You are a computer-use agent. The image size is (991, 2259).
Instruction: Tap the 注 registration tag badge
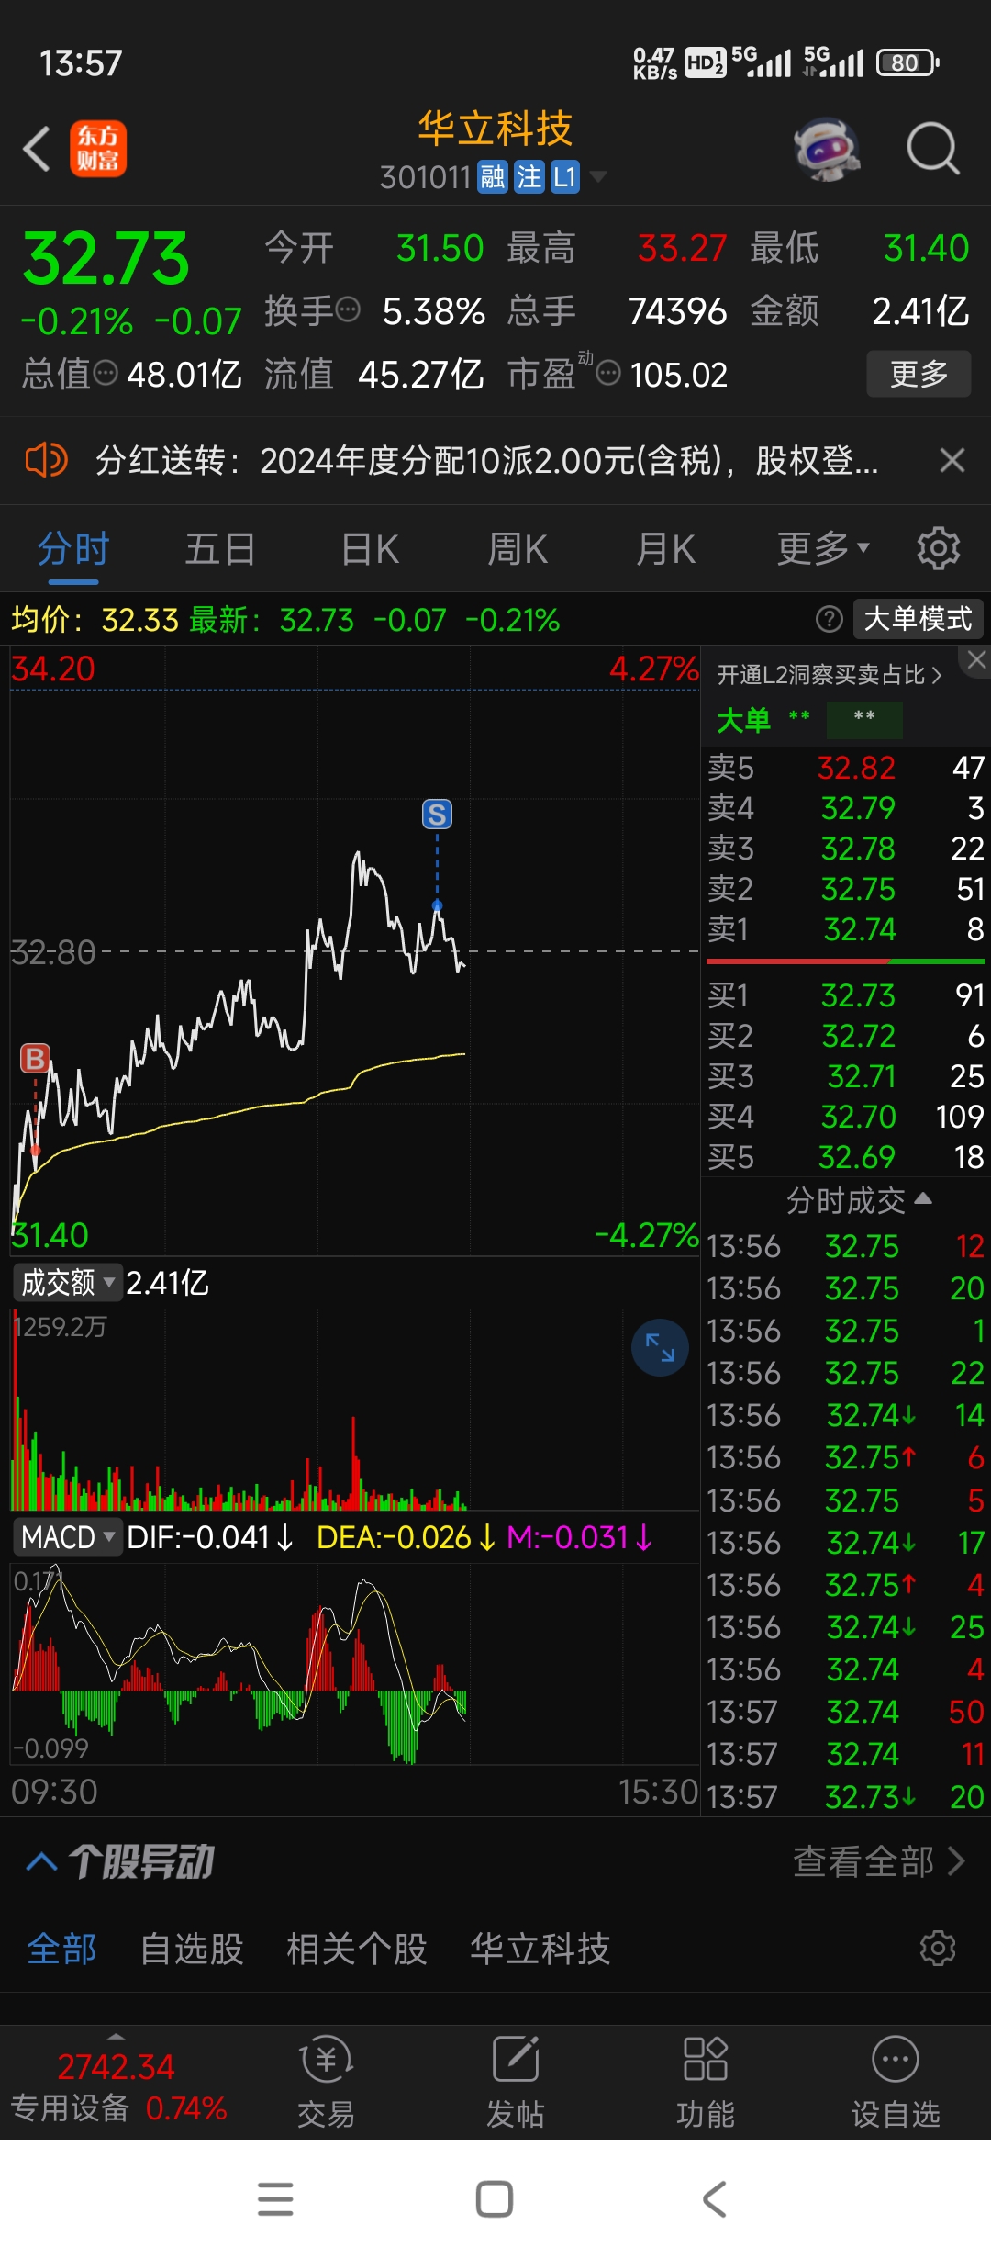pyautogui.click(x=529, y=176)
